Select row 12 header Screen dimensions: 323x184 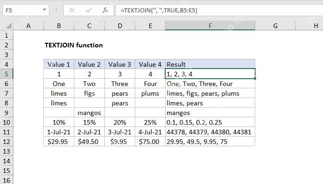(x=6, y=142)
